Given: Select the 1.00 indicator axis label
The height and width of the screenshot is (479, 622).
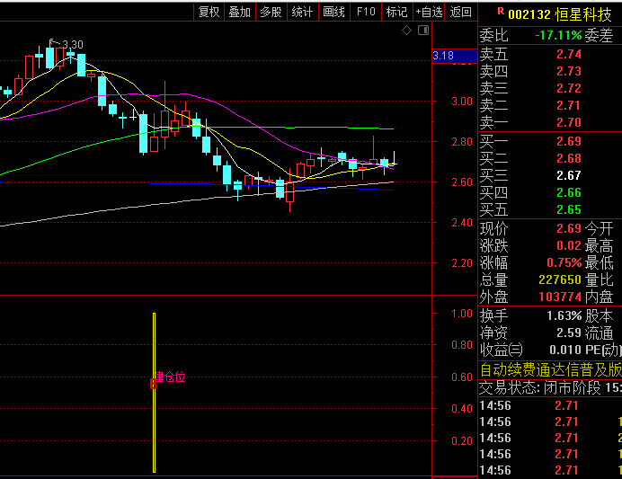Looking at the screenshot, I should [x=462, y=314].
